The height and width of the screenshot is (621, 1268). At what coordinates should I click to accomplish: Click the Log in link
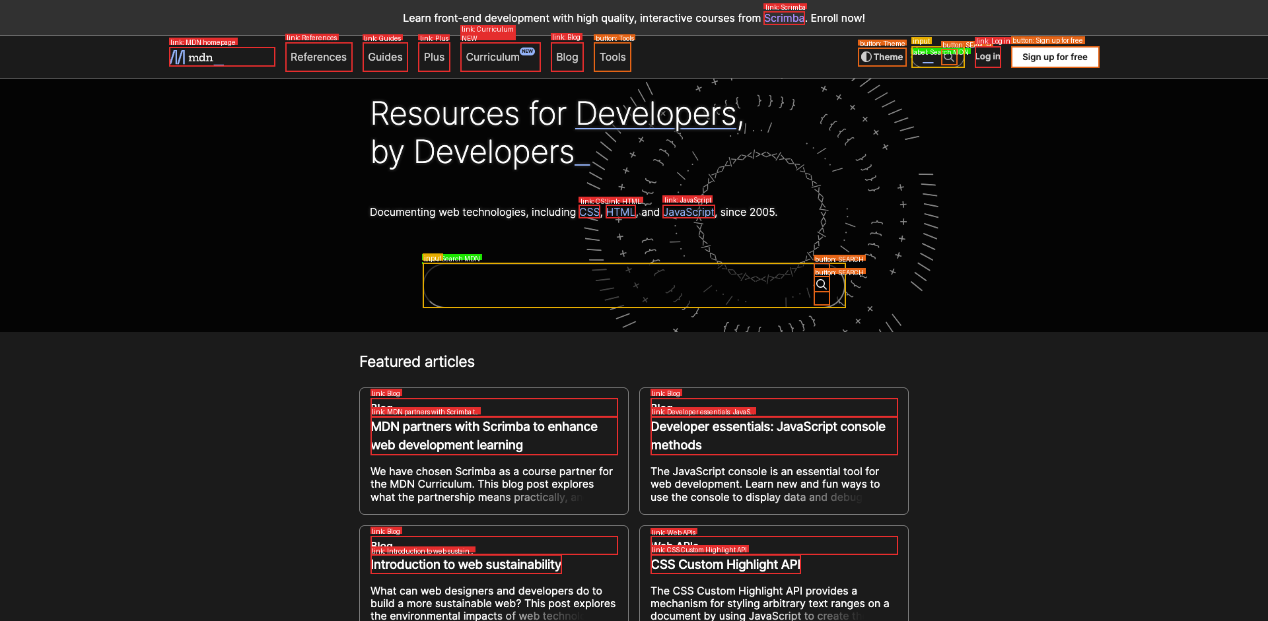(987, 57)
